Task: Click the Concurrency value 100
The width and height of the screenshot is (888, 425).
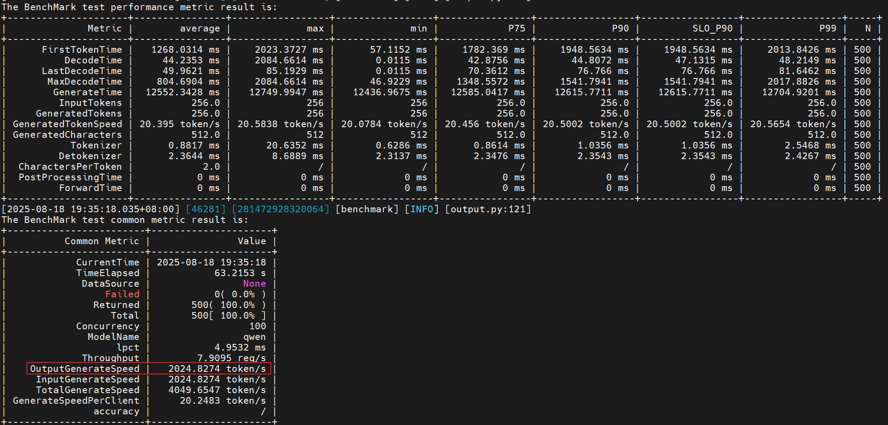Action: pyautogui.click(x=257, y=326)
